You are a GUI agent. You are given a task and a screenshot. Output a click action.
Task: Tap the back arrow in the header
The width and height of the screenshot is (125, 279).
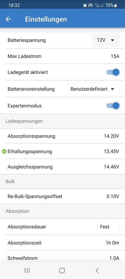(x=8, y=19)
